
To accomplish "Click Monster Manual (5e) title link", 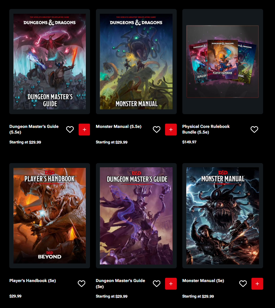I will (203, 281).
